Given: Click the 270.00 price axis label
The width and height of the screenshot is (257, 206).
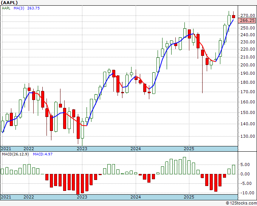Looking at the screenshot, I should (x=248, y=16).
